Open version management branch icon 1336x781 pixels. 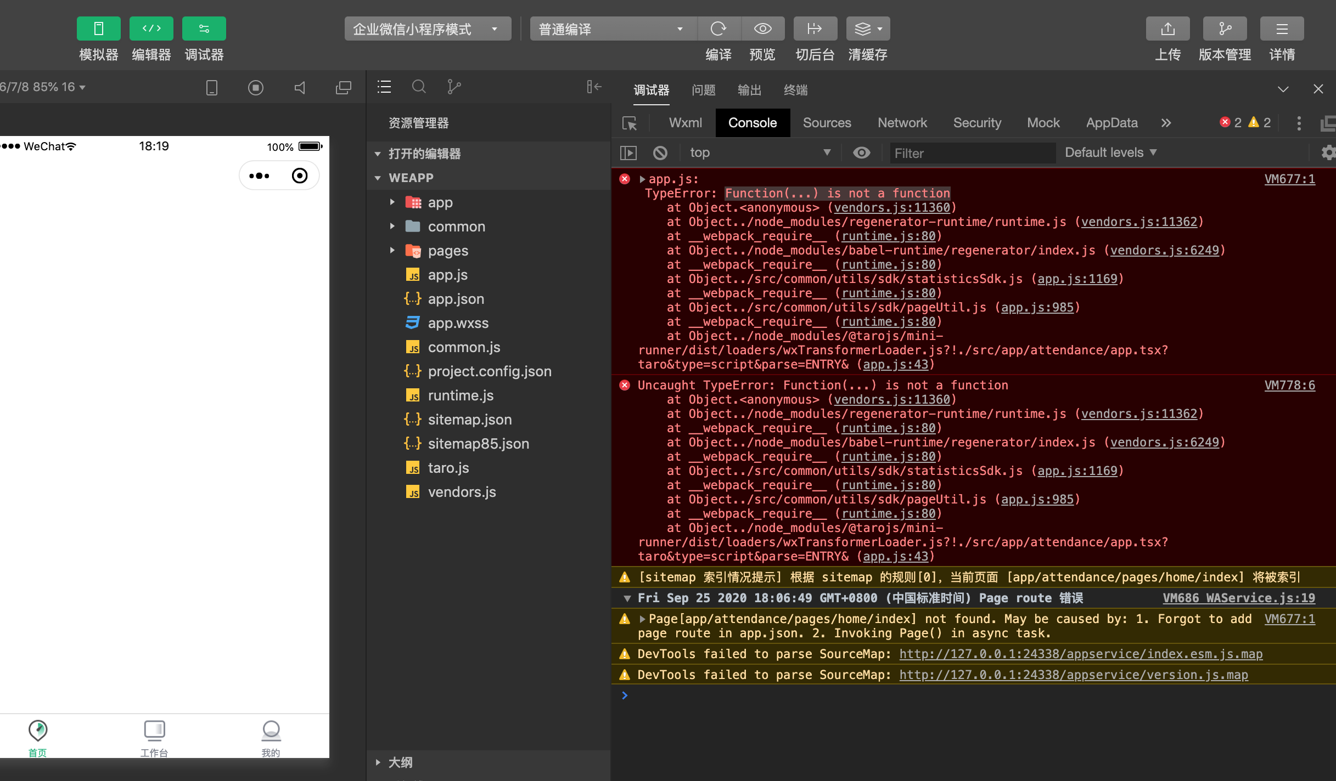point(1225,29)
